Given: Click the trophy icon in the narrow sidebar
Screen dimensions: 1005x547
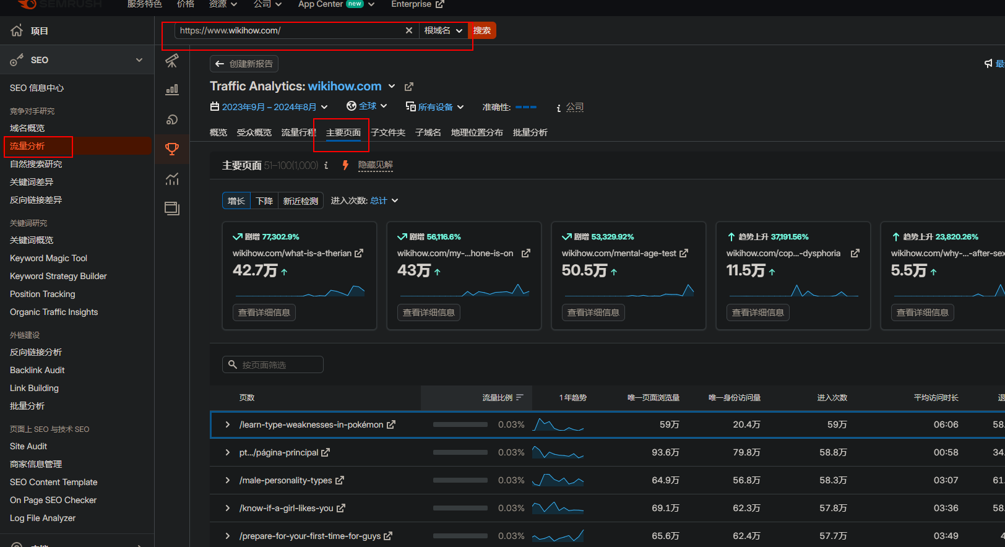Looking at the screenshot, I should 172,149.
